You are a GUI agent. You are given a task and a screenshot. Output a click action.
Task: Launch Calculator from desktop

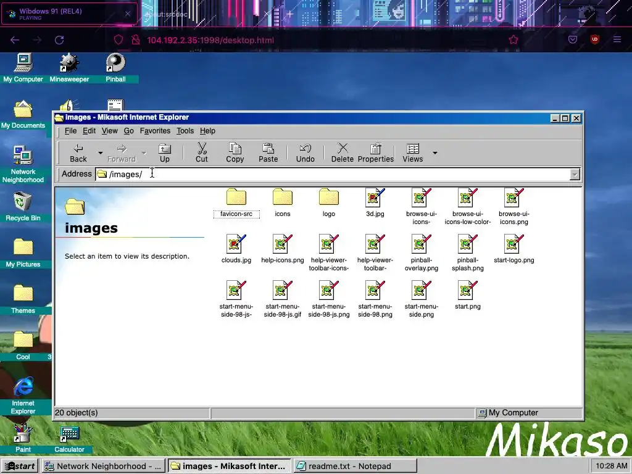point(69,438)
